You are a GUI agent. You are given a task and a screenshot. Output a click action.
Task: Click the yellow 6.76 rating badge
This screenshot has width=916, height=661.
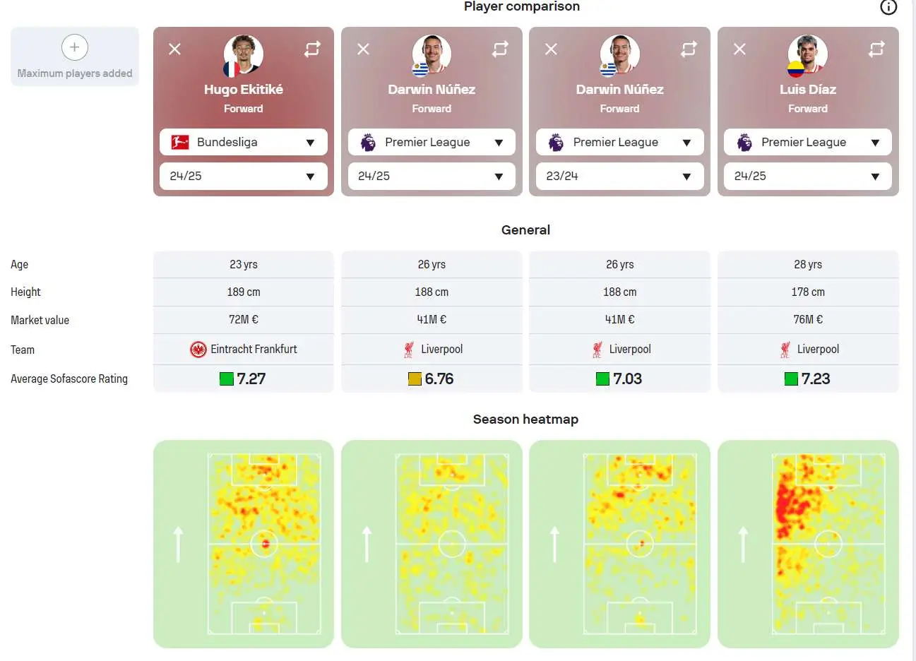pos(431,379)
